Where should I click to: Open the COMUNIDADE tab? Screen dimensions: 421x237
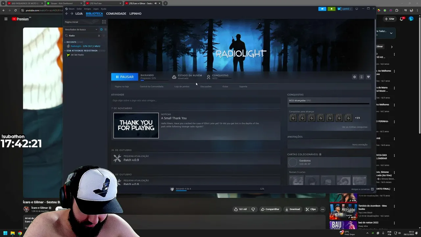[x=116, y=14]
